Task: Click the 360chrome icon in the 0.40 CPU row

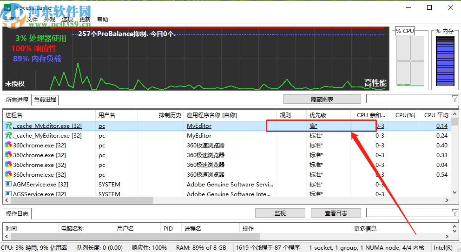Action: [8, 145]
